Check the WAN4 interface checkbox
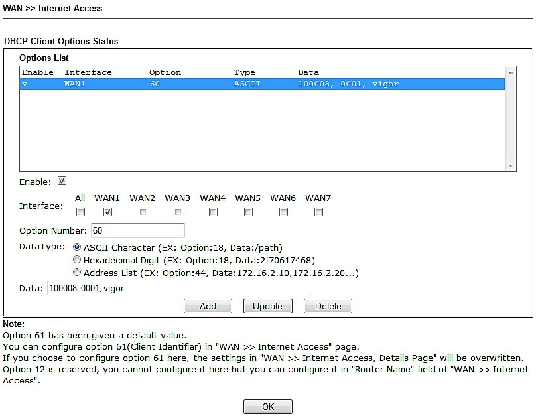Viewport: 536px width, 418px height. click(x=213, y=212)
